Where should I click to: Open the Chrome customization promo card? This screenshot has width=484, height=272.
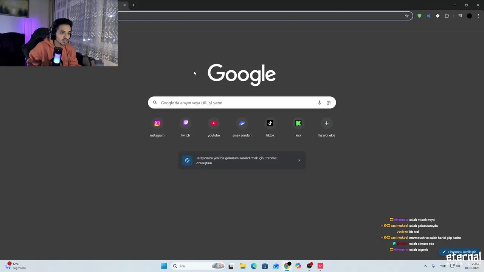[x=242, y=161]
